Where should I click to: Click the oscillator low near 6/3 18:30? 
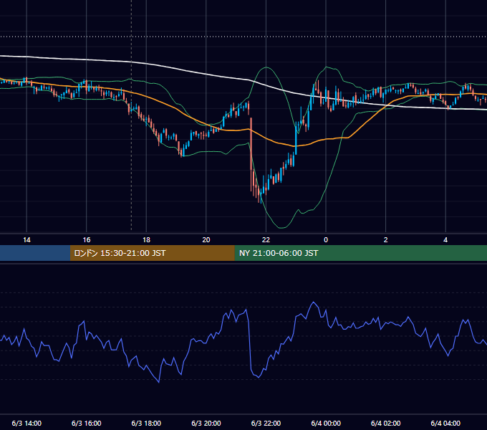click(159, 382)
